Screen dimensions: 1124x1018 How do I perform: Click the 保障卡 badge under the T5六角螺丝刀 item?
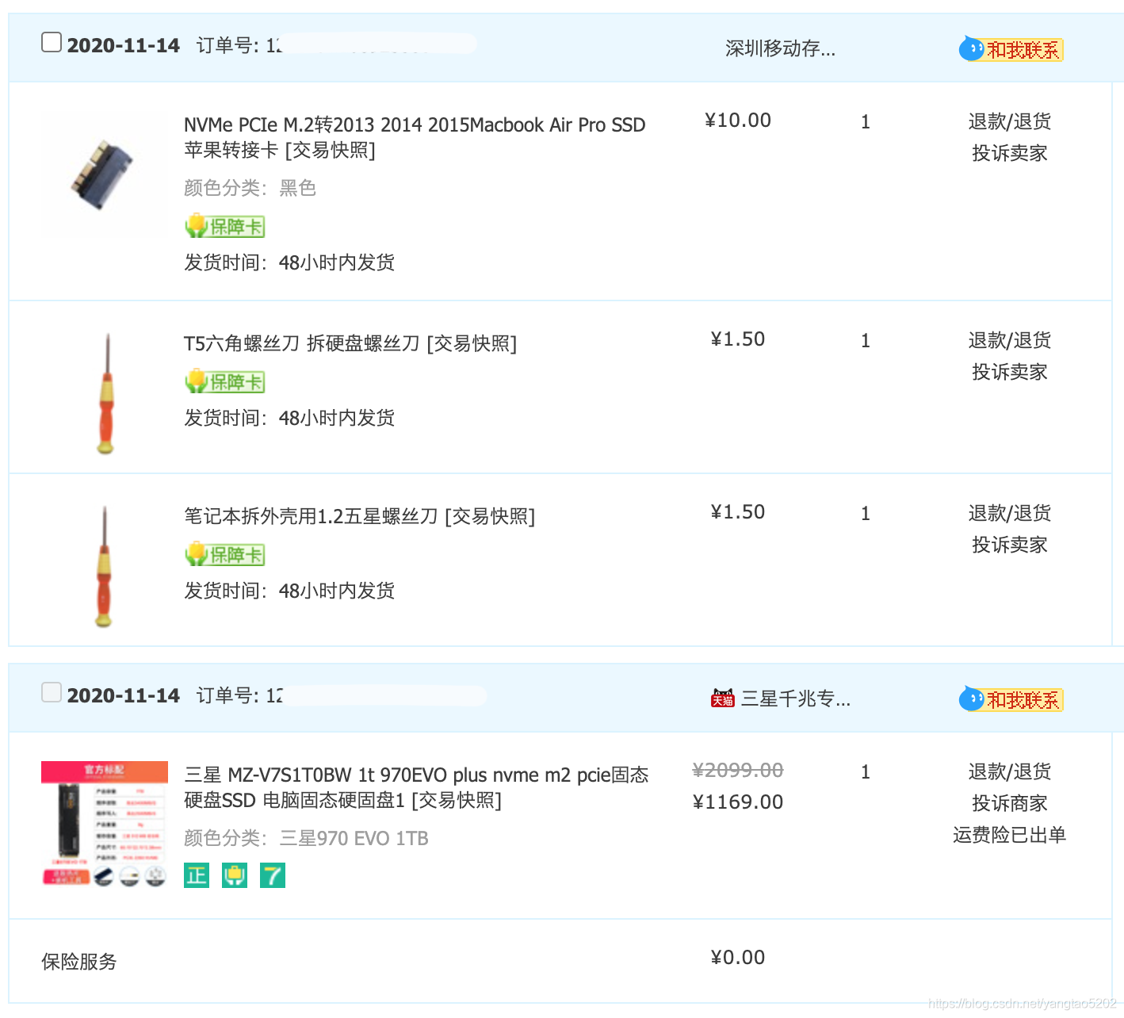224,381
